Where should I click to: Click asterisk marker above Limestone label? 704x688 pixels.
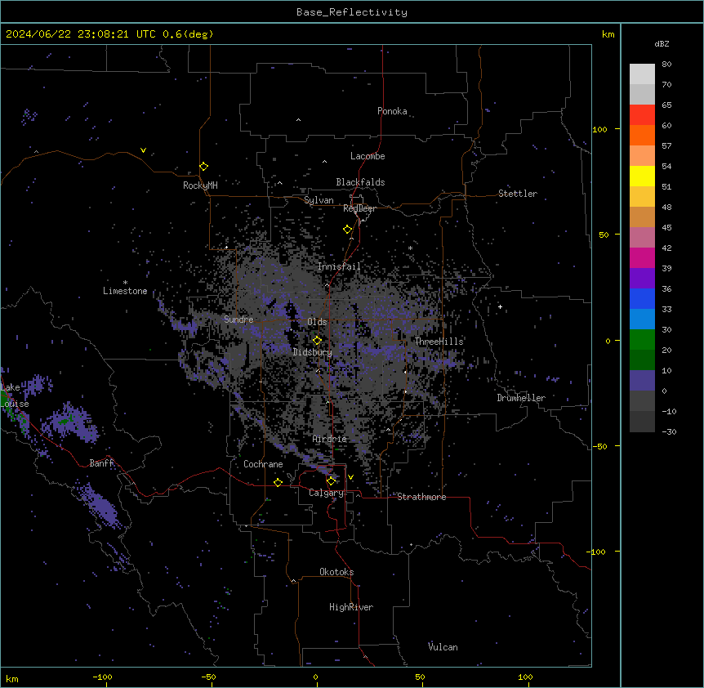(x=125, y=283)
